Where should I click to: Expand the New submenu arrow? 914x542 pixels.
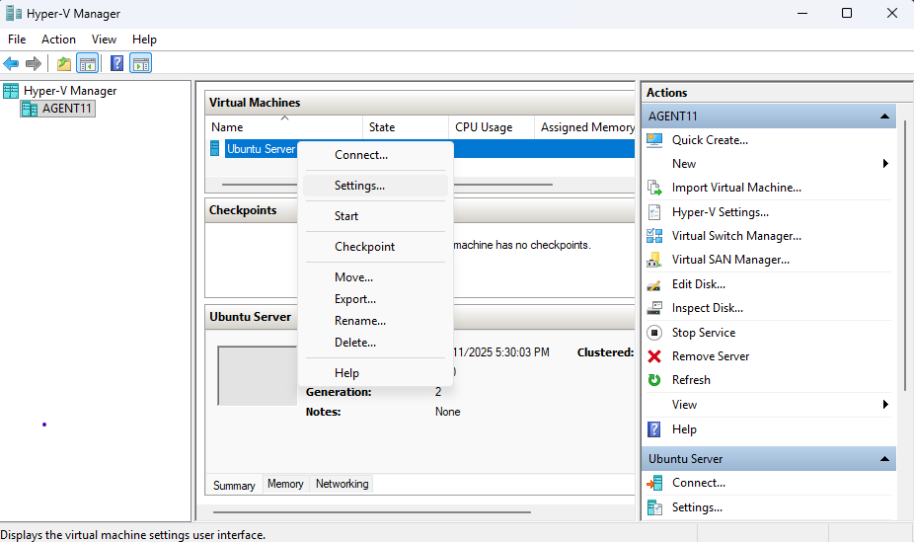coord(885,164)
